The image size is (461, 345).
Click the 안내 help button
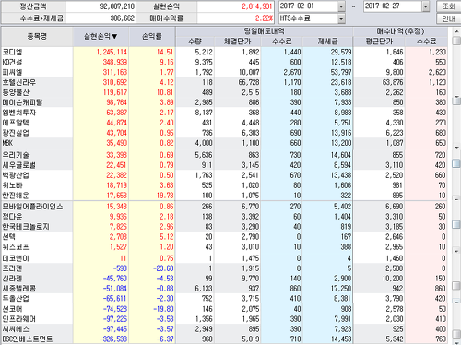[448, 18]
